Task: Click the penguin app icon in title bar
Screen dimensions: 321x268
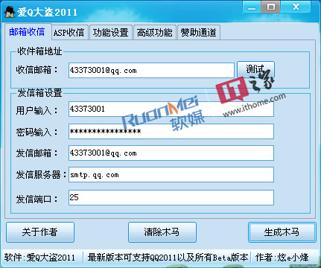Action: point(10,12)
